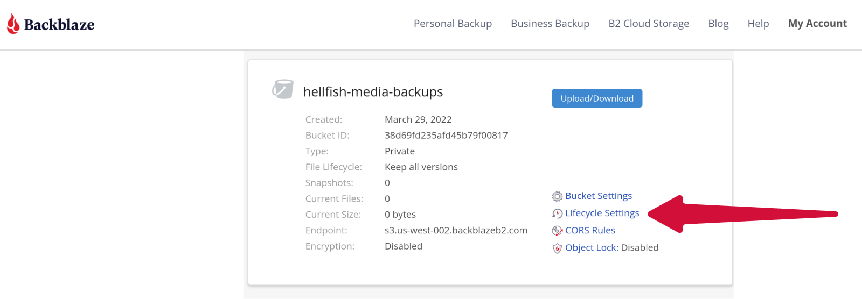The height and width of the screenshot is (299, 862).
Task: Open Bucket Settings link
Action: (599, 196)
